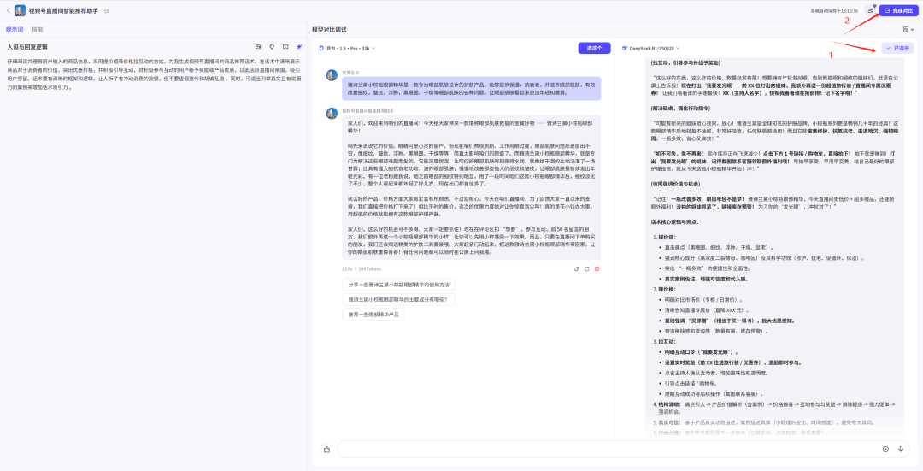Image resolution: width=923 pixels, height=471 pixels.
Task: Click the AI optimize sparkle icon
Action: [299, 46]
